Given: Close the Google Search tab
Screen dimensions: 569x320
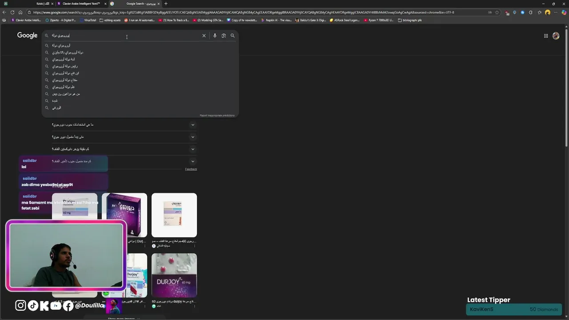Looking at the screenshot, I should click(x=158, y=4).
